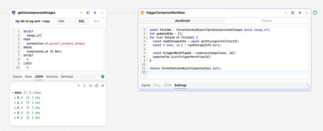Open the Schema tab in getUncompressedImages
The image size is (323, 131).
point(52,76)
